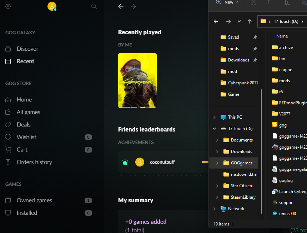Screen dimensions: 307x233
Task: Open coconutpuff leaderboard entry
Action: point(163,162)
